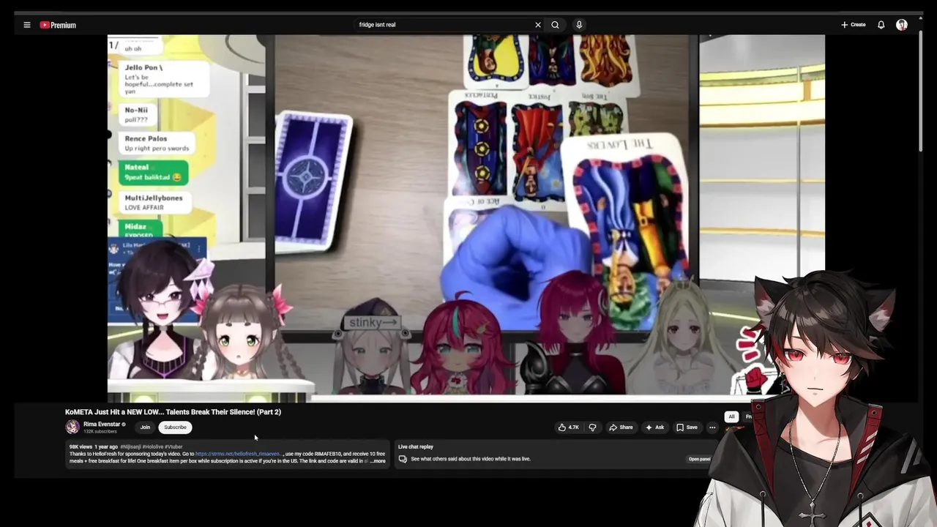Click '132K subscribers' text

(x=100, y=432)
